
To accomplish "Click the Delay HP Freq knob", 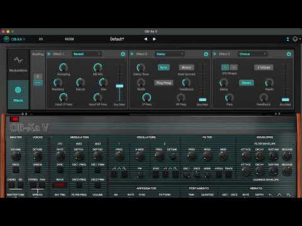I will (x=181, y=97).
